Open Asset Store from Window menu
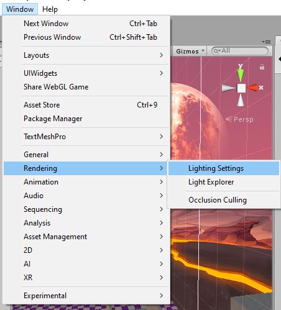This screenshot has height=310, width=281. (x=86, y=105)
